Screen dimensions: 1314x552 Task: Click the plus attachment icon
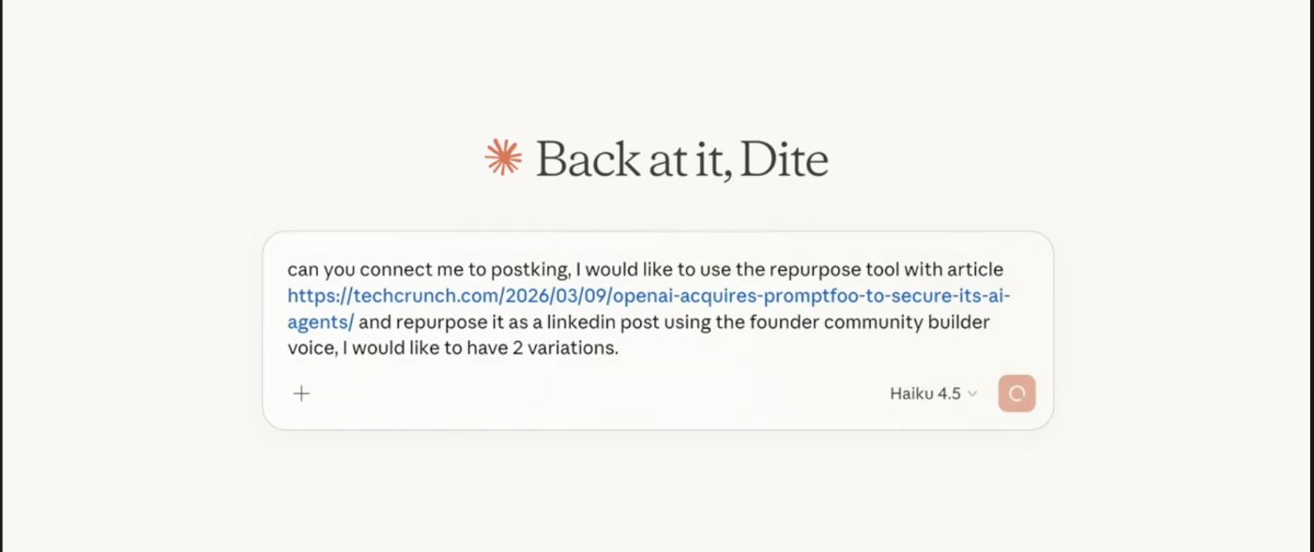[x=301, y=394]
